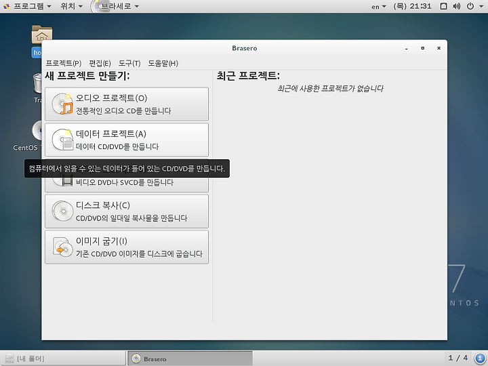Click the video DVD/SVCD project button

click(127, 184)
